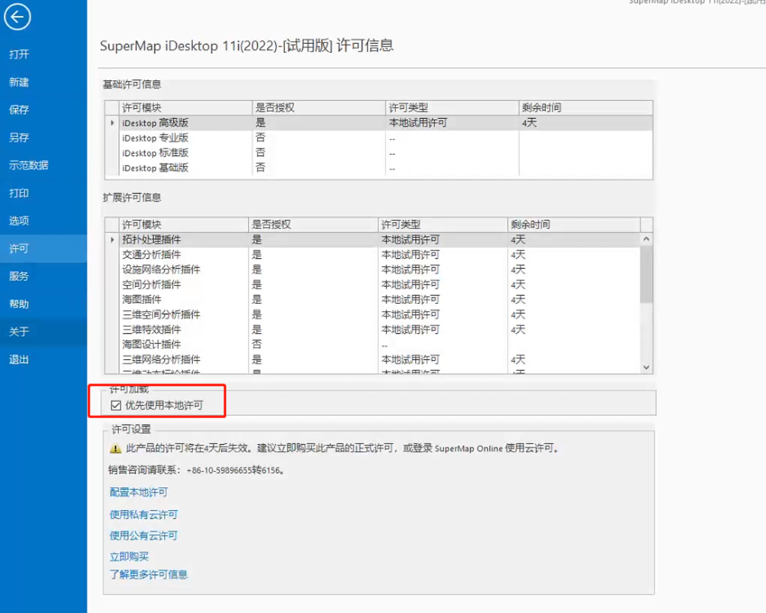The width and height of the screenshot is (766, 613).
Task: Click the extension license table scrollbar thumb
Action: click(646, 275)
